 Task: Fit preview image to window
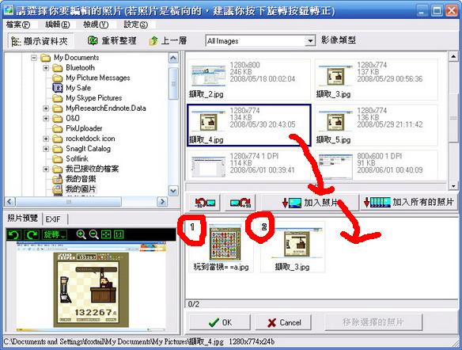pyautogui.click(x=106, y=234)
